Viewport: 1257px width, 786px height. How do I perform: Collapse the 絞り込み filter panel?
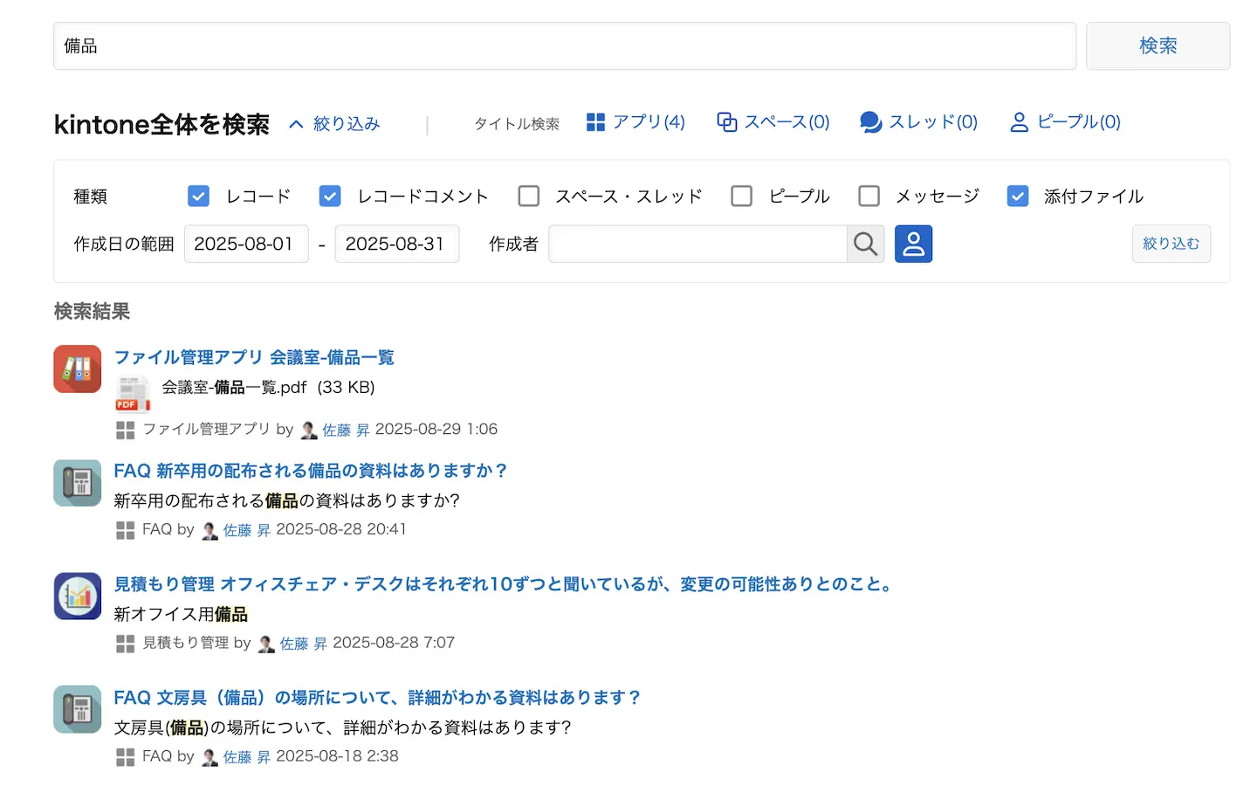335,124
